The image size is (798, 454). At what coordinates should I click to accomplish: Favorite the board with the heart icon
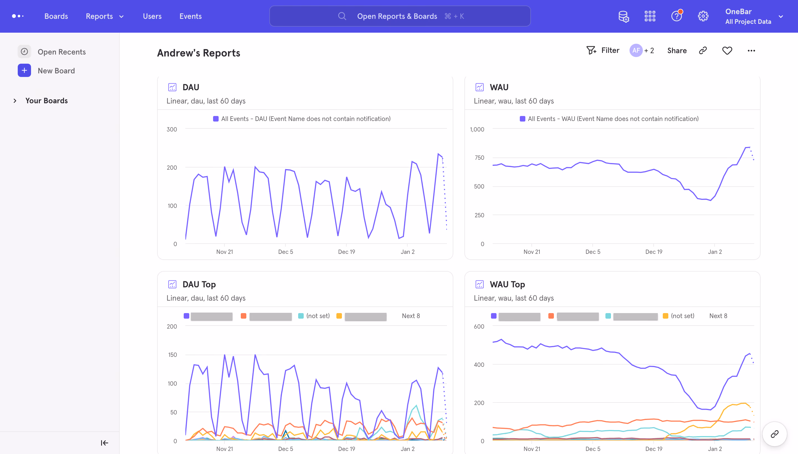(727, 50)
